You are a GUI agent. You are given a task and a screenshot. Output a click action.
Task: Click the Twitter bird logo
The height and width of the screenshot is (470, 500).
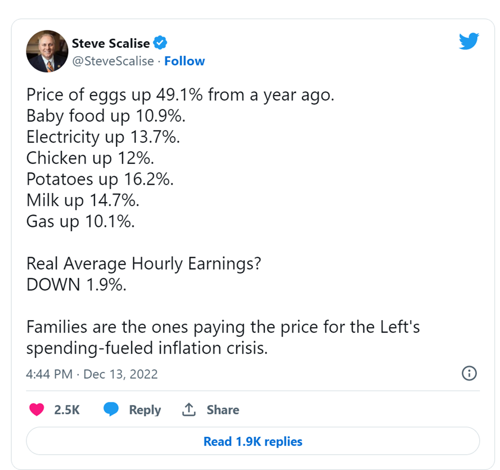(468, 41)
